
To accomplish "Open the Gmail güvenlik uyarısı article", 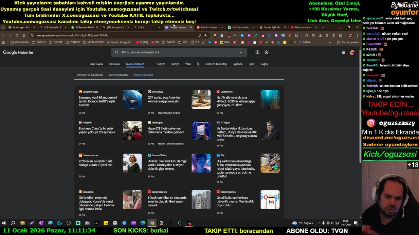I will (235, 201).
